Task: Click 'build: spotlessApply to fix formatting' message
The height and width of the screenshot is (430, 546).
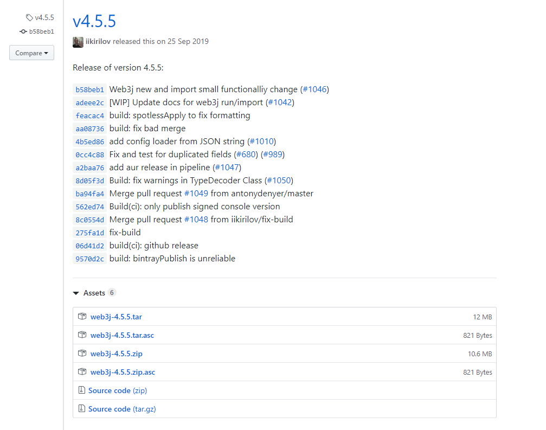Action: [x=179, y=115]
